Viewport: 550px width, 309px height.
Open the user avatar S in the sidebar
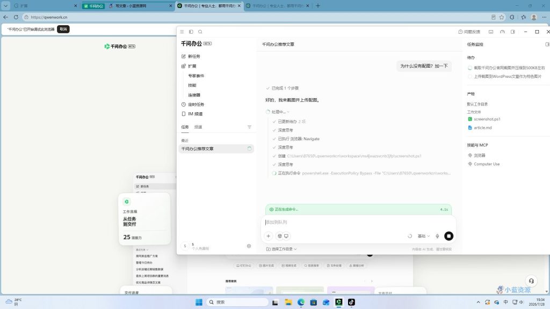(x=185, y=246)
